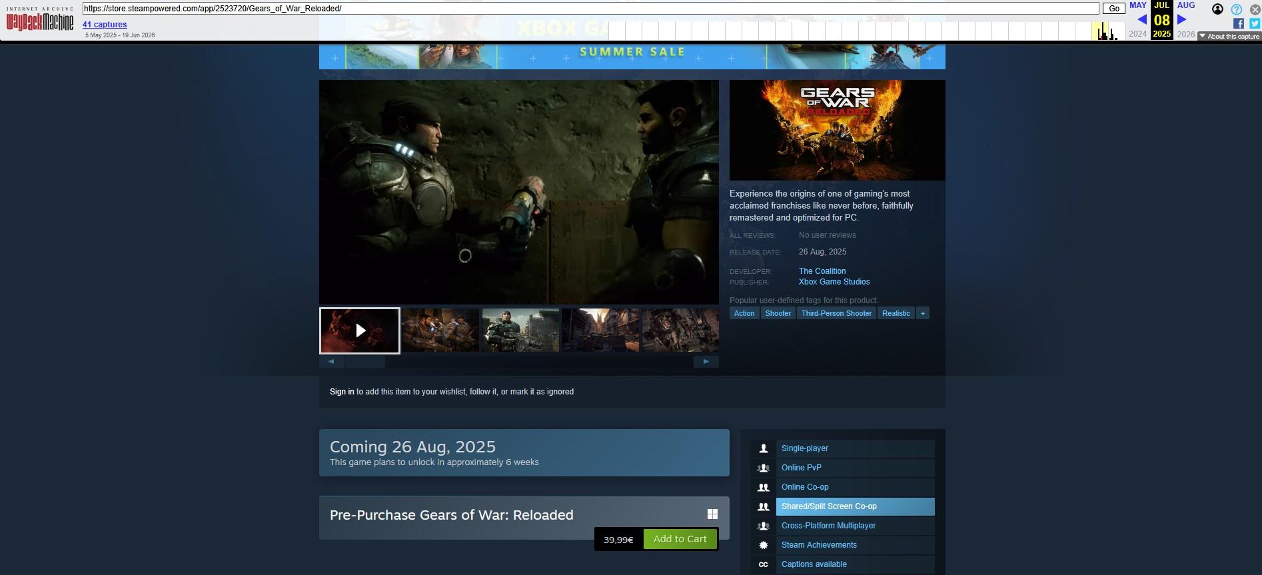1262x575 pixels.
Task: Click the Windows platform icon
Action: click(x=712, y=514)
